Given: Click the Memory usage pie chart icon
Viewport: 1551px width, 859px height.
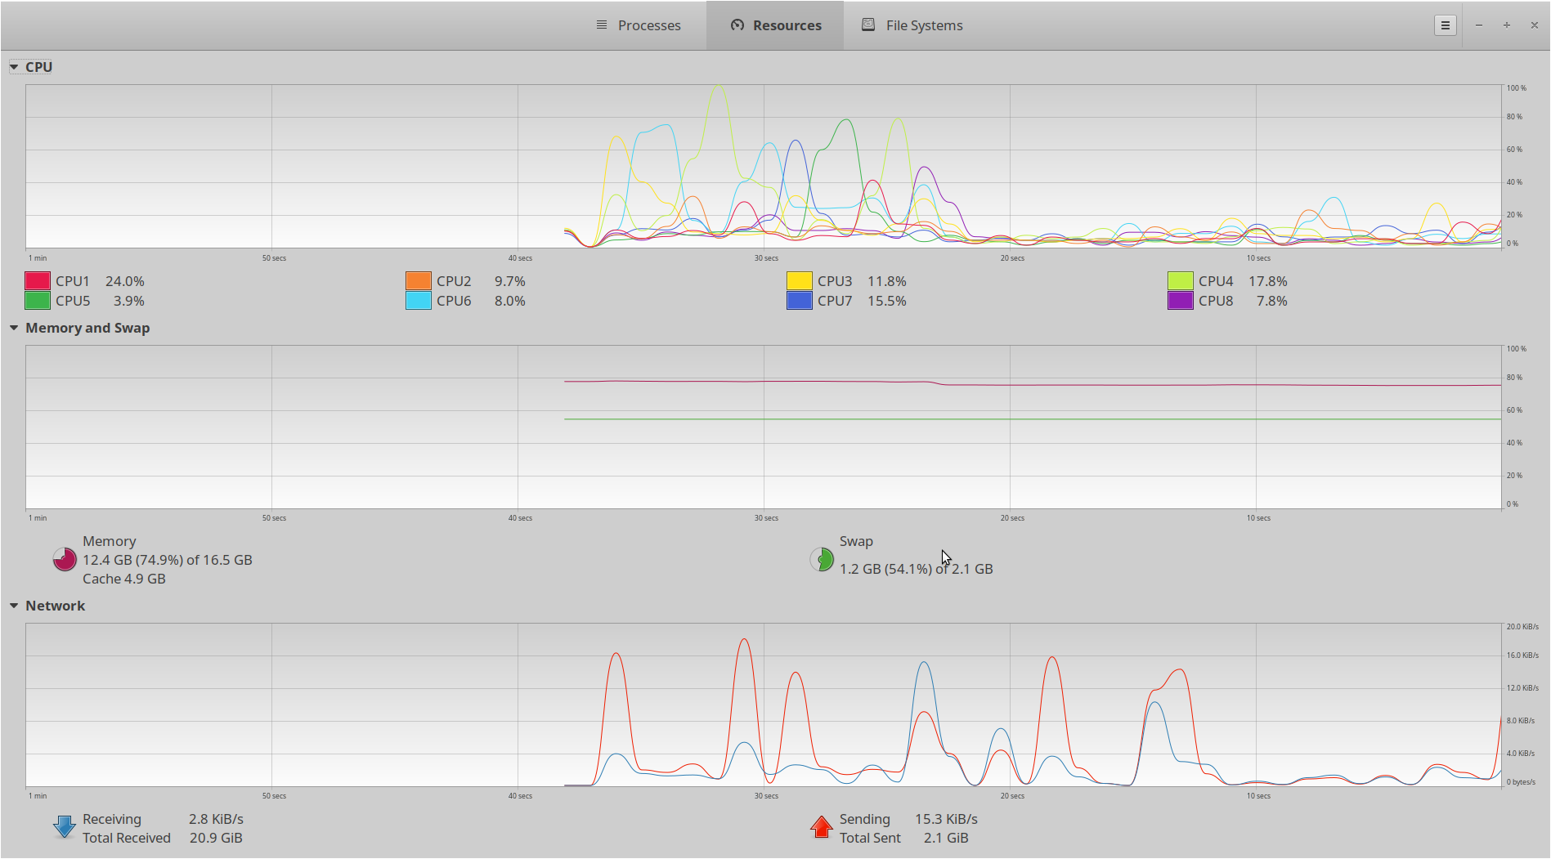Looking at the screenshot, I should click(64, 559).
